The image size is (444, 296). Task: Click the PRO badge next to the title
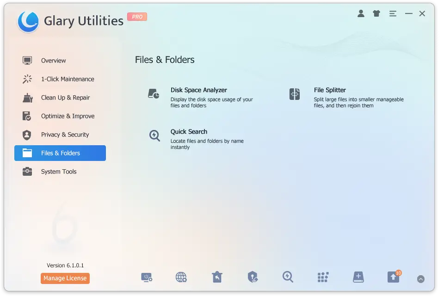click(x=137, y=17)
